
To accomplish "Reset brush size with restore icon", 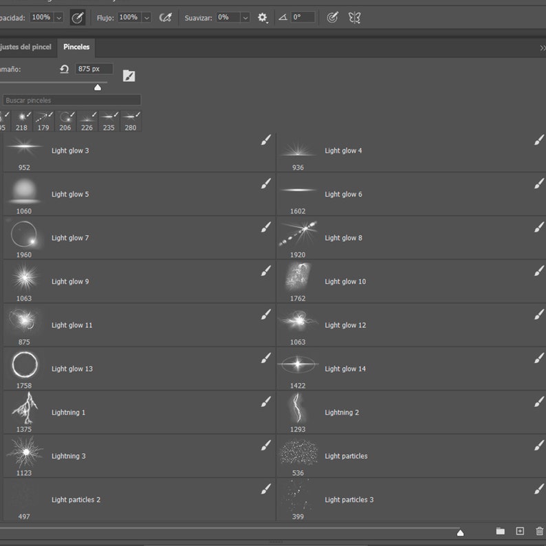I will (x=64, y=69).
